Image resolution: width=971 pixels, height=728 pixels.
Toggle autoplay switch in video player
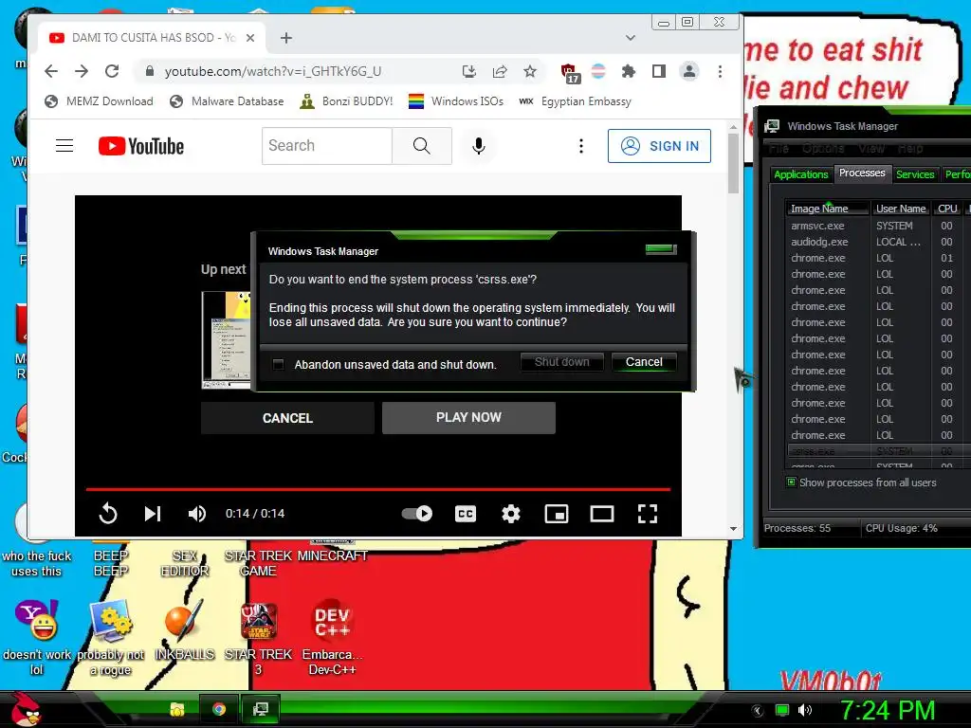click(417, 513)
